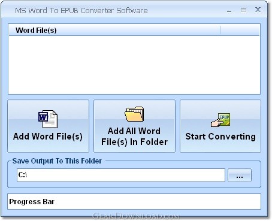Click the Start Converting label
The image size is (272, 221).
[220, 137]
